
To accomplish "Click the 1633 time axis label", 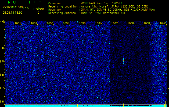I will pos(50,23).
